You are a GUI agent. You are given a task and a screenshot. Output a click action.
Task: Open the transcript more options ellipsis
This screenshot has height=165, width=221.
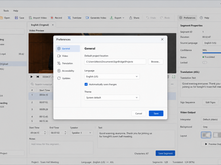(x=172, y=84)
